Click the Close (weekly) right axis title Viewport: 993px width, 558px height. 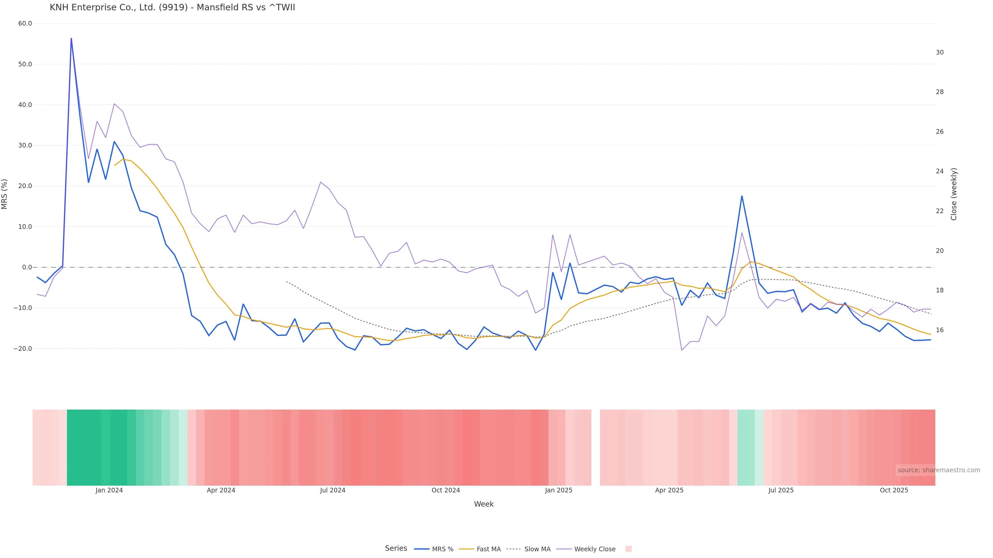click(954, 194)
